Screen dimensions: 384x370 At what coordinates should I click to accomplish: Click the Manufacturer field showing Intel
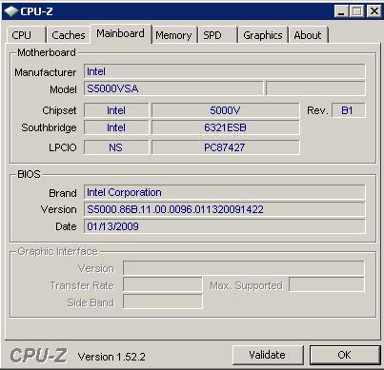(225, 71)
